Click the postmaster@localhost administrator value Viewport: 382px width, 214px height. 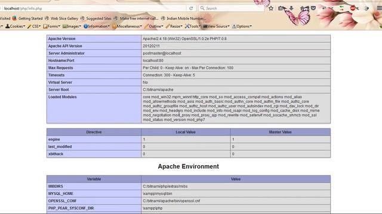(x=162, y=53)
